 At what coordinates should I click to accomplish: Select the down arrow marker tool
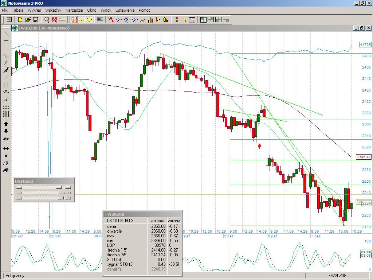[6, 131]
